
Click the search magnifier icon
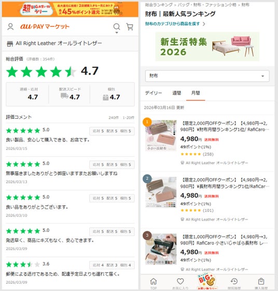coord(117,27)
